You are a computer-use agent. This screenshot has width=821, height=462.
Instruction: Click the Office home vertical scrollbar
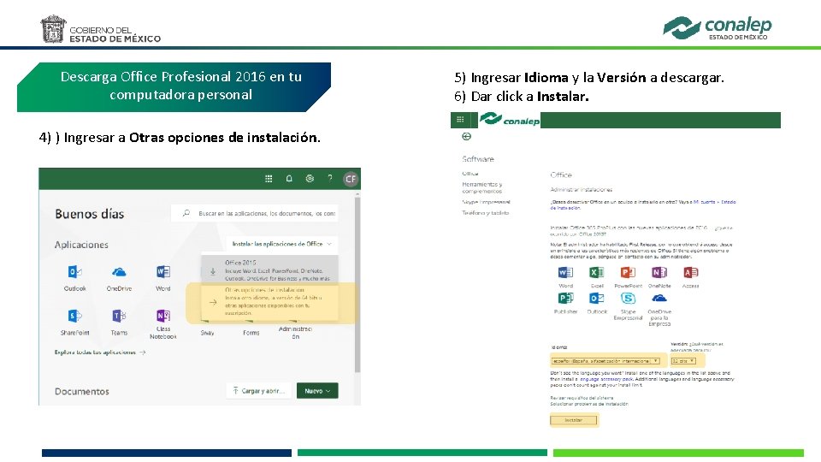point(357,283)
